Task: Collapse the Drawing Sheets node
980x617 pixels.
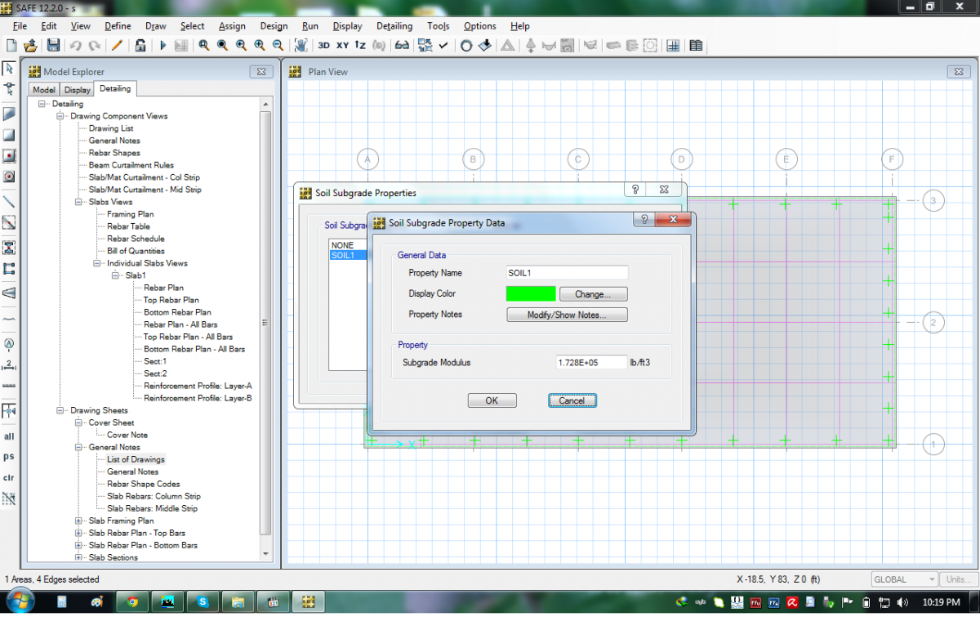Action: click(60, 410)
